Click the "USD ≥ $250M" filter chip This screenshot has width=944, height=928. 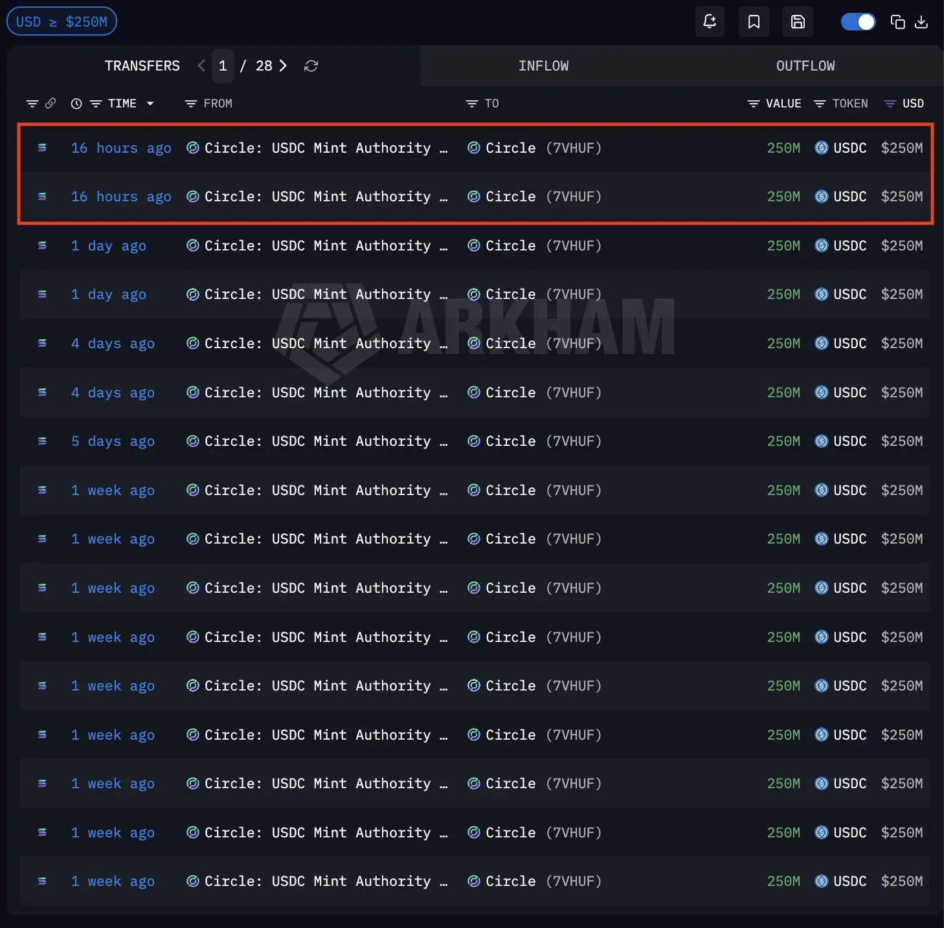click(62, 21)
